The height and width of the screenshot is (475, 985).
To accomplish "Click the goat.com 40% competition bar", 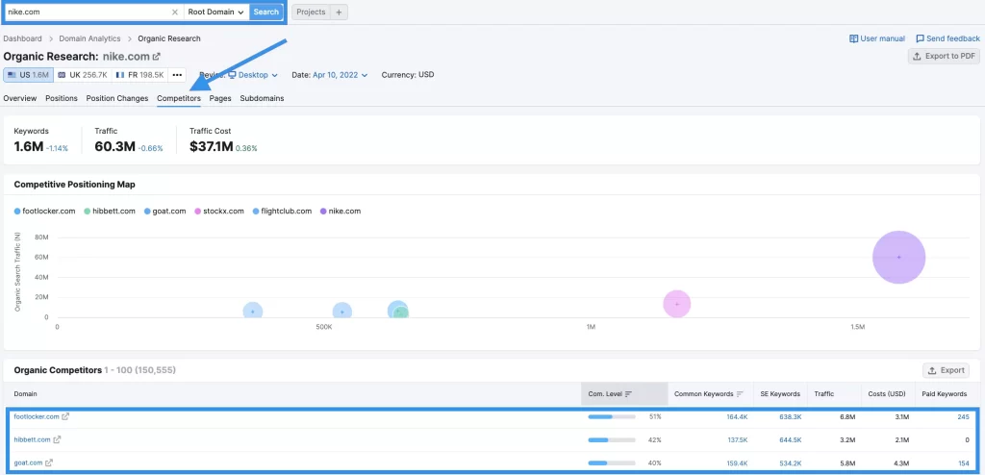I will (x=612, y=463).
